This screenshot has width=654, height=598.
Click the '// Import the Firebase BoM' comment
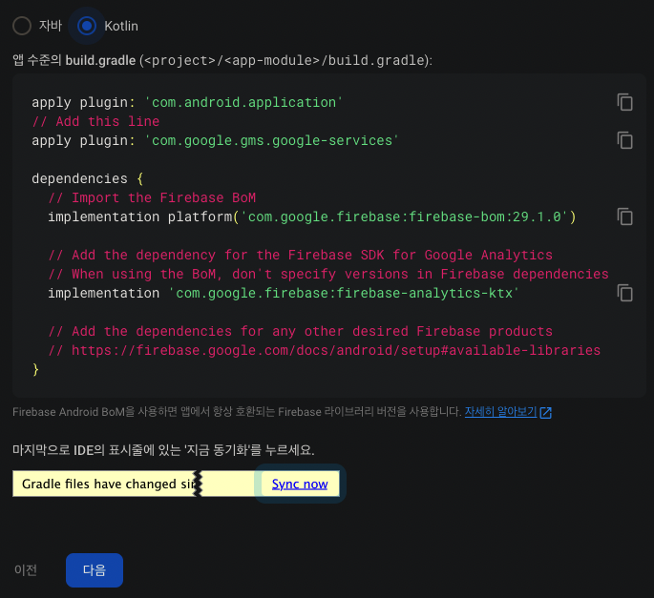pyautogui.click(x=152, y=197)
